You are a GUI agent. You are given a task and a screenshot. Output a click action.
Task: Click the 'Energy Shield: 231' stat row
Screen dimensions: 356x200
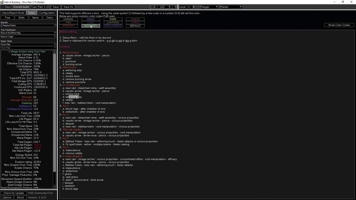click(x=27, y=155)
